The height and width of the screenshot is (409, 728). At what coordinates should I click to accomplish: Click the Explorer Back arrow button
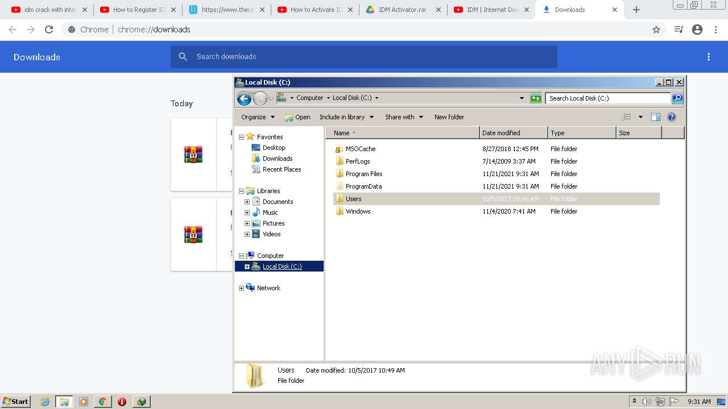coord(244,98)
